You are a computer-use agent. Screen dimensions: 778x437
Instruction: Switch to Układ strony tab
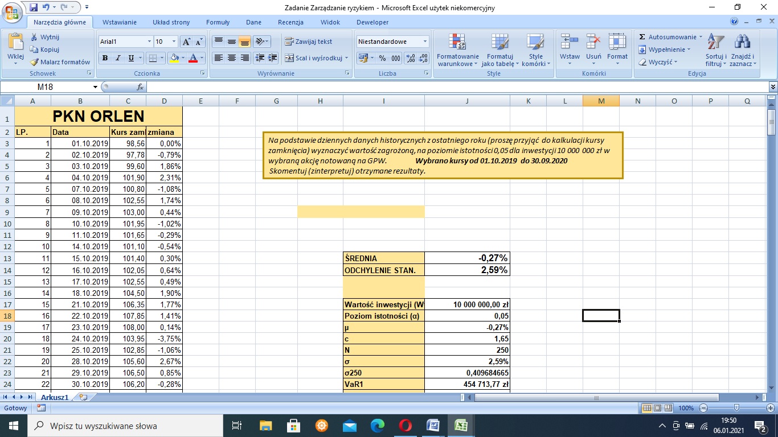click(x=171, y=22)
